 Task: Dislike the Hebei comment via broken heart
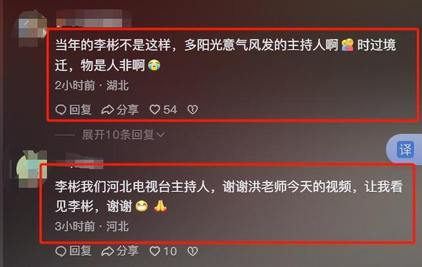[x=193, y=251]
